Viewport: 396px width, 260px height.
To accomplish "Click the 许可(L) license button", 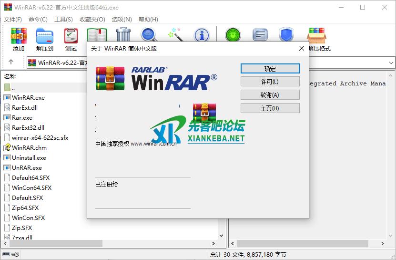I will [x=270, y=82].
